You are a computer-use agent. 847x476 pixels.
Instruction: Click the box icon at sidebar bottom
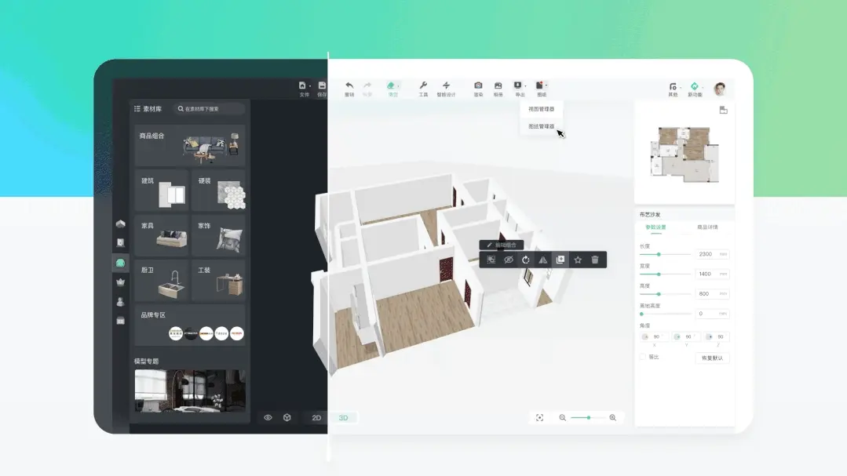(x=120, y=321)
